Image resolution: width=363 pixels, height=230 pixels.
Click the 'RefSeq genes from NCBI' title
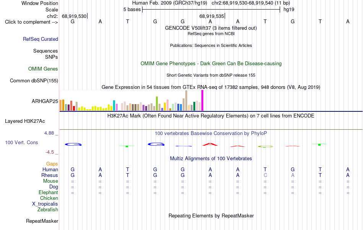pos(211,34)
